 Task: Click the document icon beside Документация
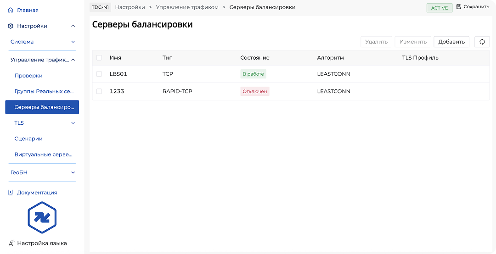click(x=11, y=193)
